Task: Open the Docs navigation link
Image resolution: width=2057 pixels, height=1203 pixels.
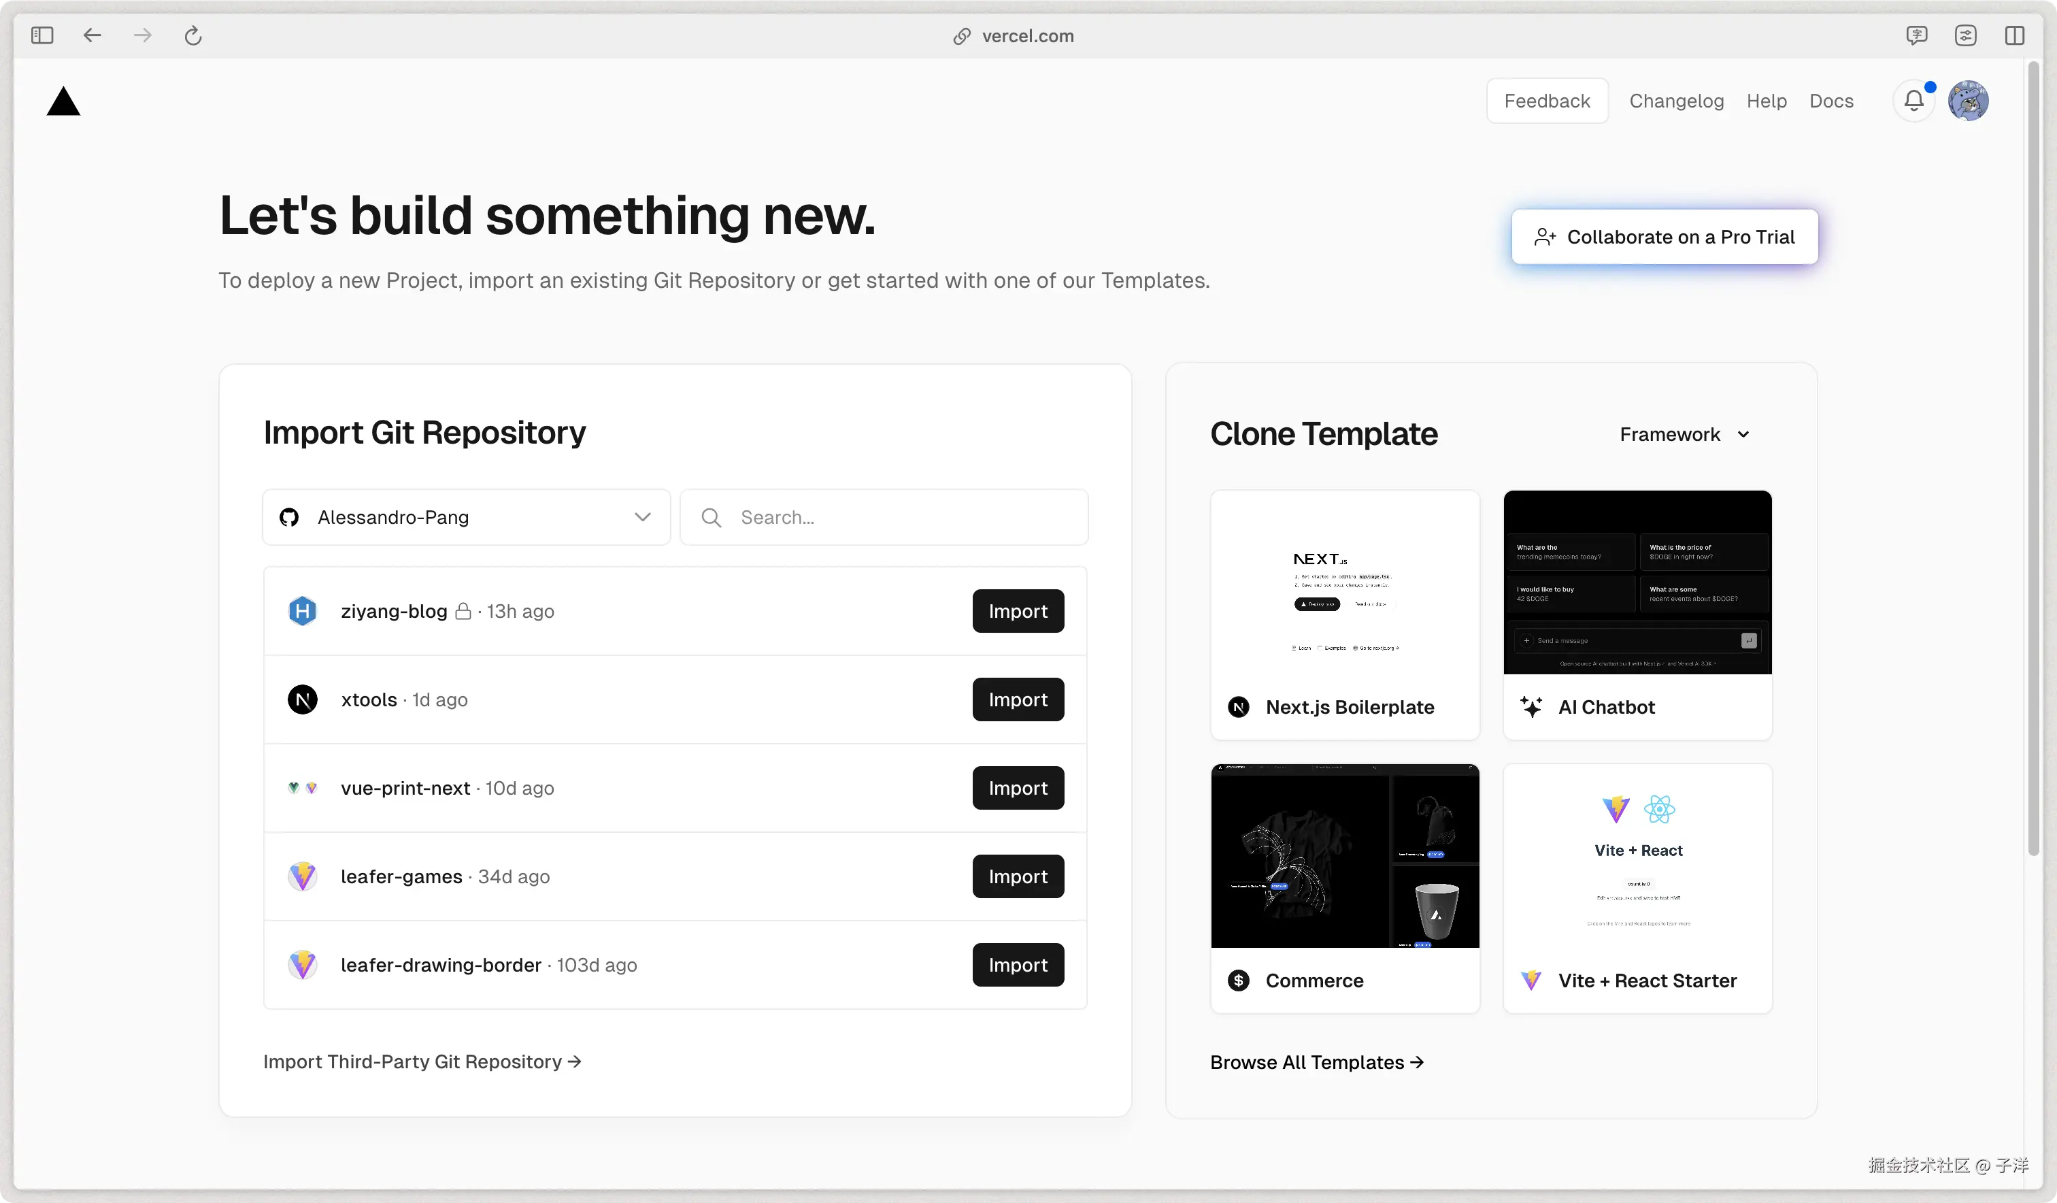Action: (x=1831, y=101)
